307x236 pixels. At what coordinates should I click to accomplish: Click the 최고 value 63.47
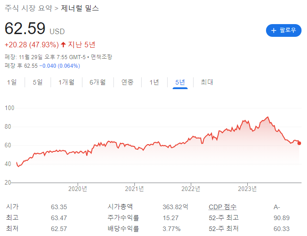click(x=59, y=218)
